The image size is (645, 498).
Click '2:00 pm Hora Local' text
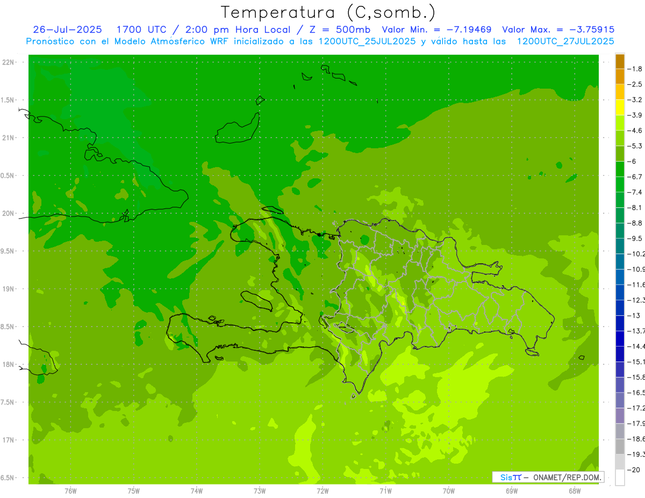click(x=238, y=30)
